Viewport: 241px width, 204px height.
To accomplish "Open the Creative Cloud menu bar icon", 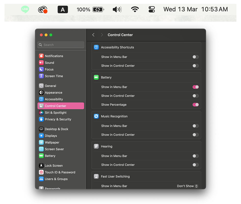I will (x=43, y=9).
